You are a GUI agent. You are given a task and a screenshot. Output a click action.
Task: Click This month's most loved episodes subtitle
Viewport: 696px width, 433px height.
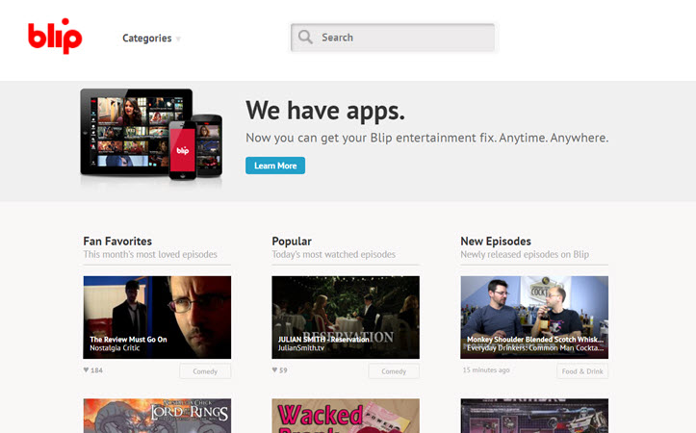150,255
